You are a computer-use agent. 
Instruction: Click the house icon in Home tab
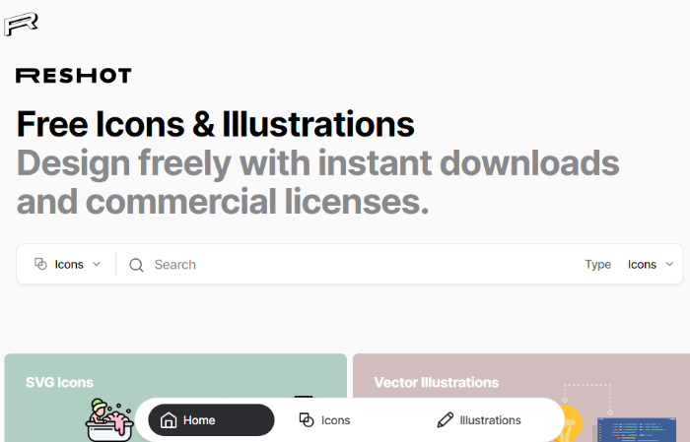(169, 420)
